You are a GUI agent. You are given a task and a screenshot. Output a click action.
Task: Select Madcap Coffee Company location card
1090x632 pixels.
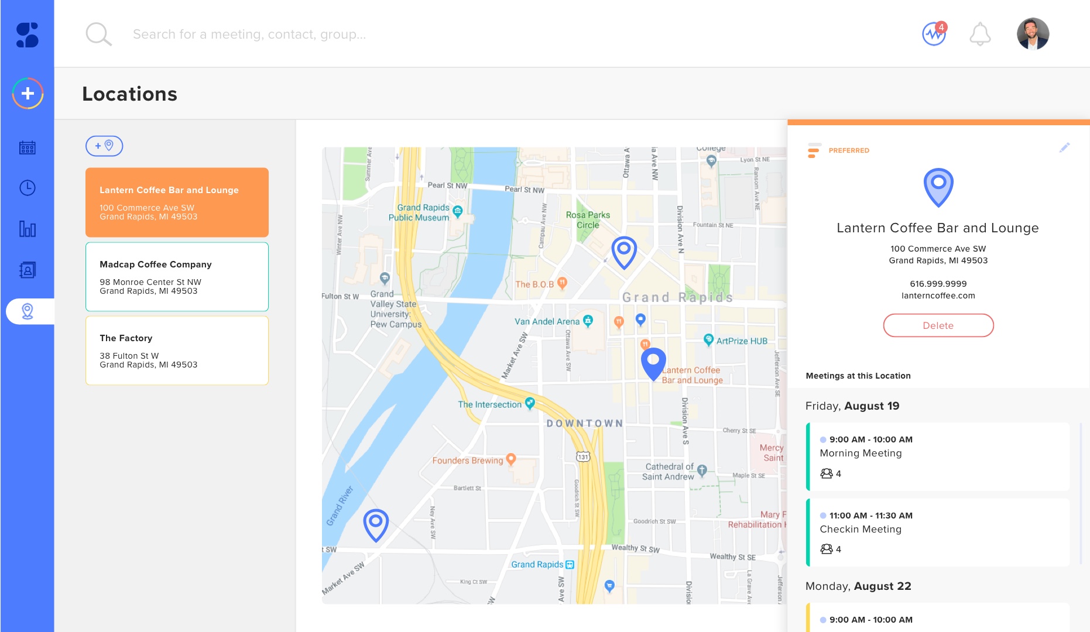pyautogui.click(x=177, y=277)
